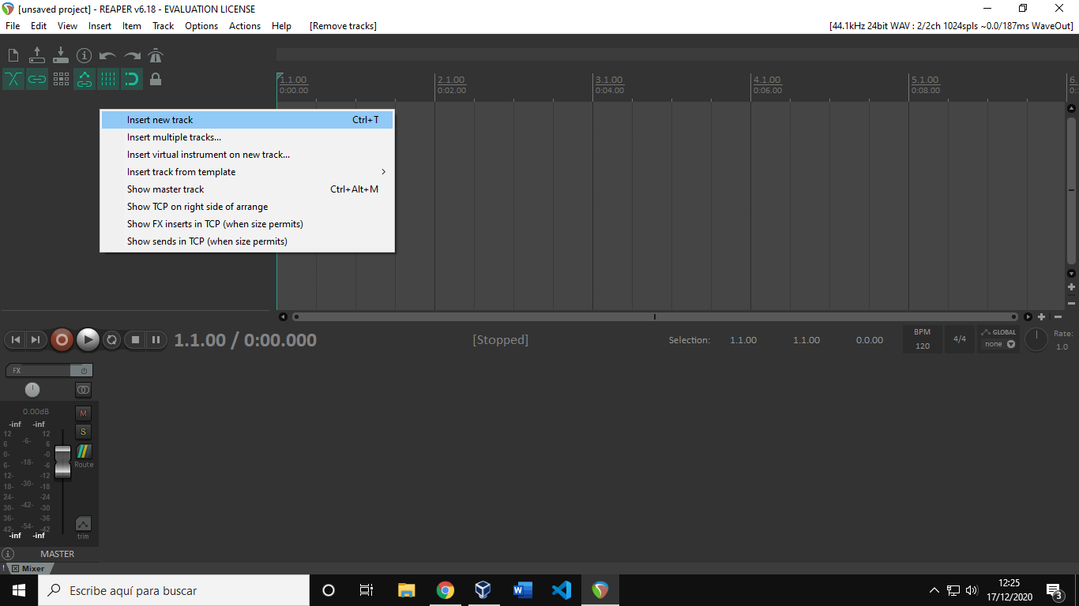Click the audio device info text
The width and height of the screenshot is (1079, 606).
pyautogui.click(x=950, y=26)
